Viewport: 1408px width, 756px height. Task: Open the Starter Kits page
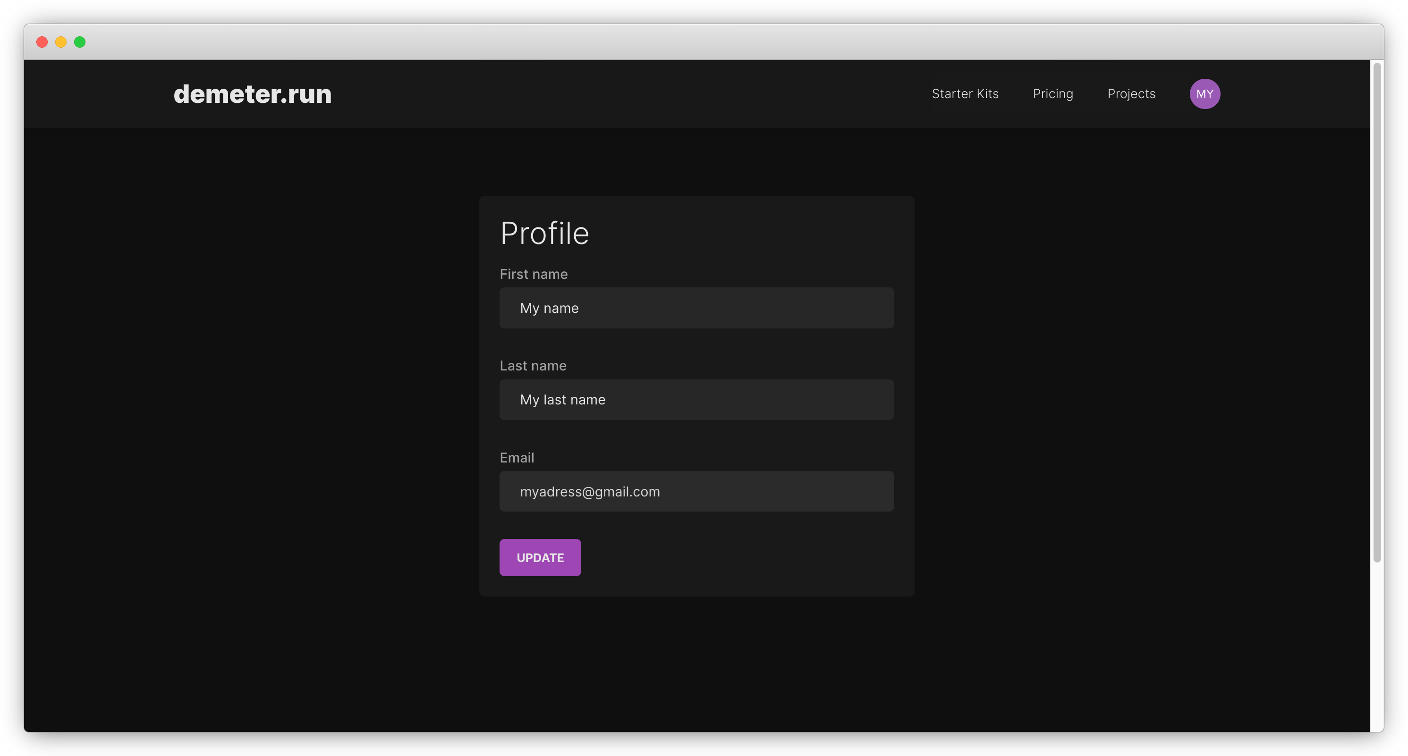pyautogui.click(x=965, y=94)
